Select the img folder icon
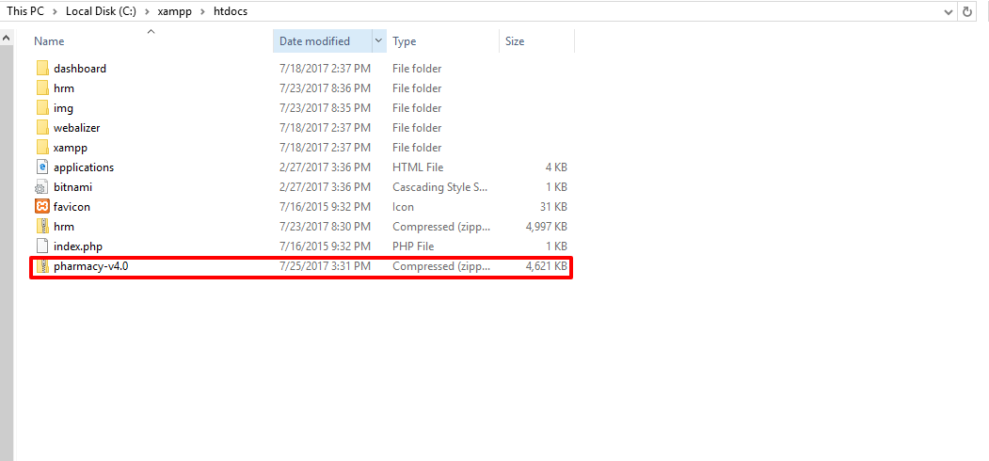 pos(42,108)
